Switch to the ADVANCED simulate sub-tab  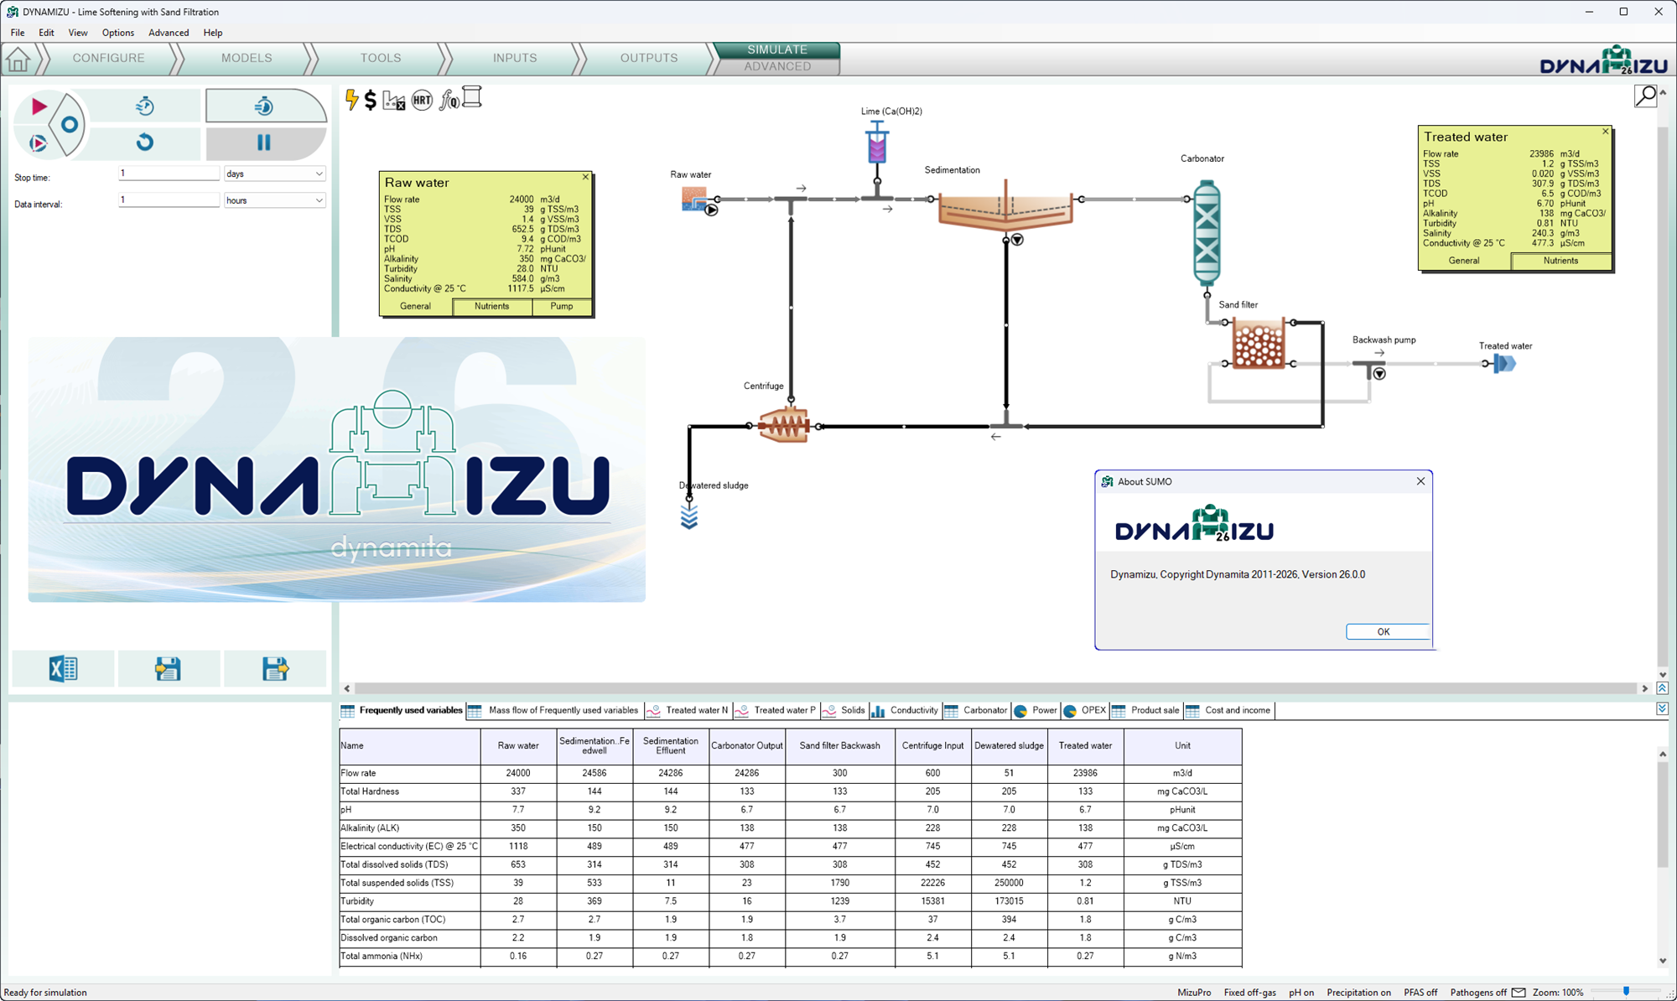click(x=777, y=67)
